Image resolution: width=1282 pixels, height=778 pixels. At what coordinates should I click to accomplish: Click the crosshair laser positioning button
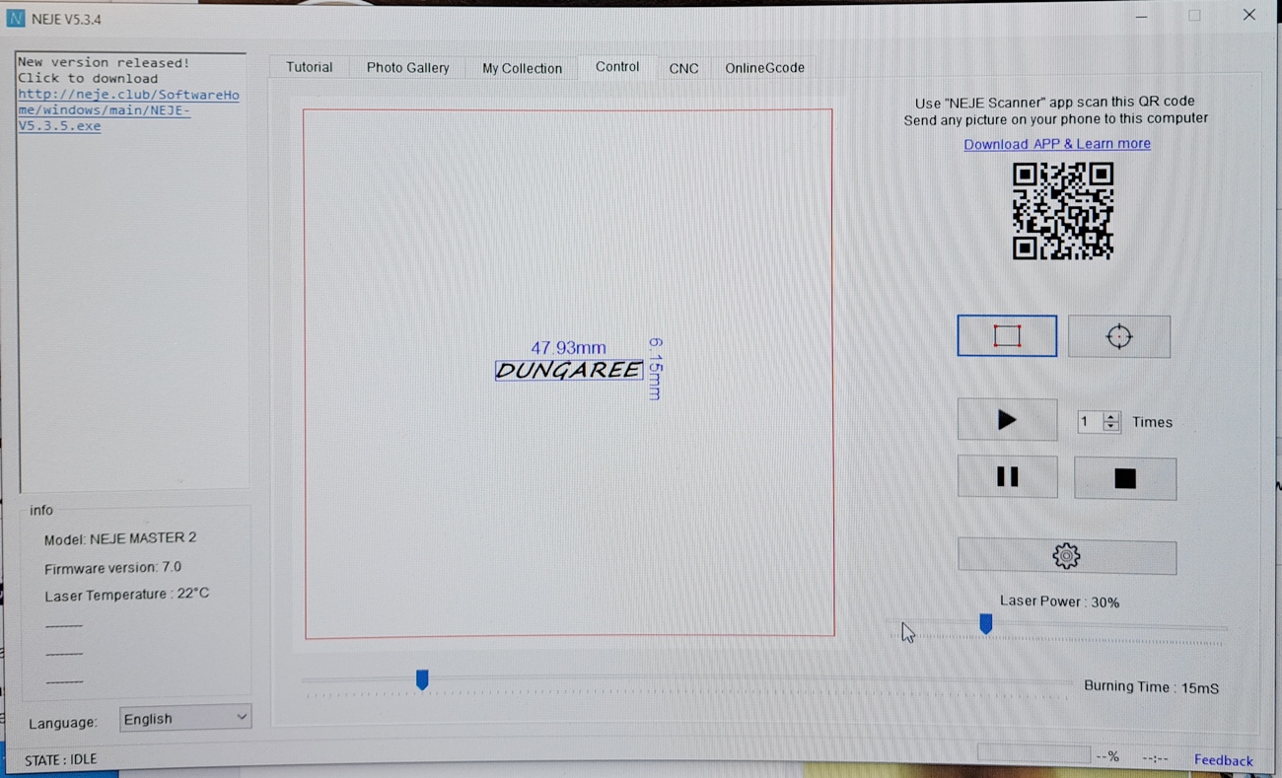click(x=1118, y=337)
